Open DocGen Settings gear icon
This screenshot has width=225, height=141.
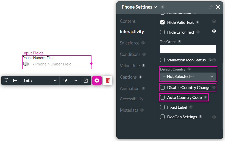tap(214, 117)
